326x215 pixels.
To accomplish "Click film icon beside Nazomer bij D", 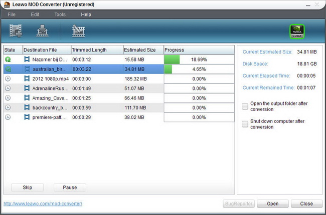I will click(27, 59).
